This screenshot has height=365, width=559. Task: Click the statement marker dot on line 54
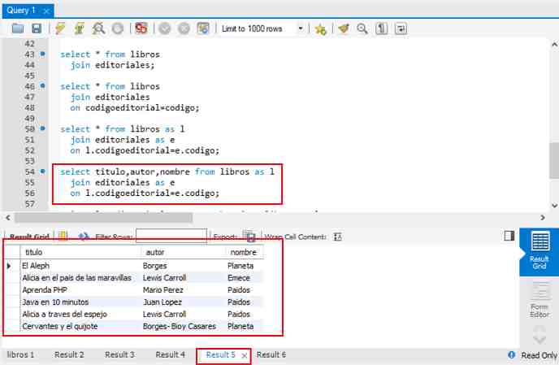42,172
